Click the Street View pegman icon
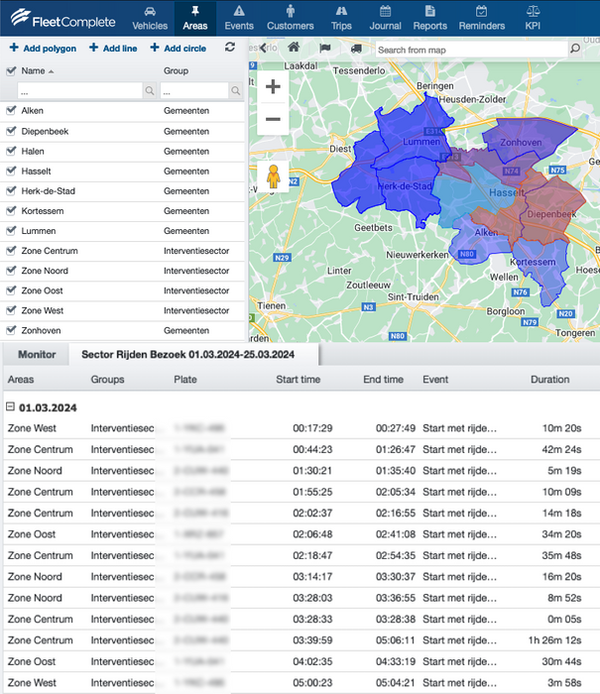The height and width of the screenshot is (694, 600). click(274, 177)
